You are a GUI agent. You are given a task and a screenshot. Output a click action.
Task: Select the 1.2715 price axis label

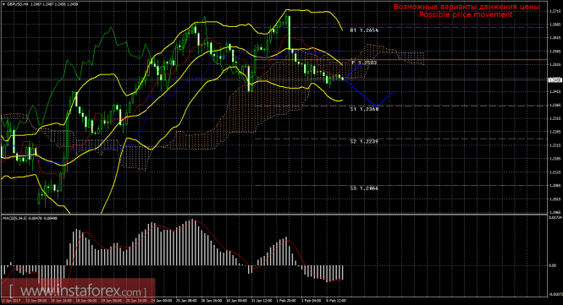(x=555, y=12)
